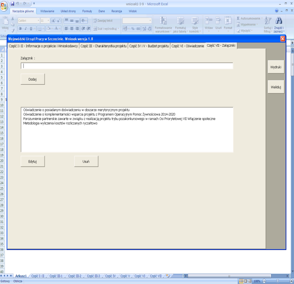Open the font size dropdown
Image resolution: width=294 pixels, height=284 pixels.
pyautogui.click(x=48, y=20)
